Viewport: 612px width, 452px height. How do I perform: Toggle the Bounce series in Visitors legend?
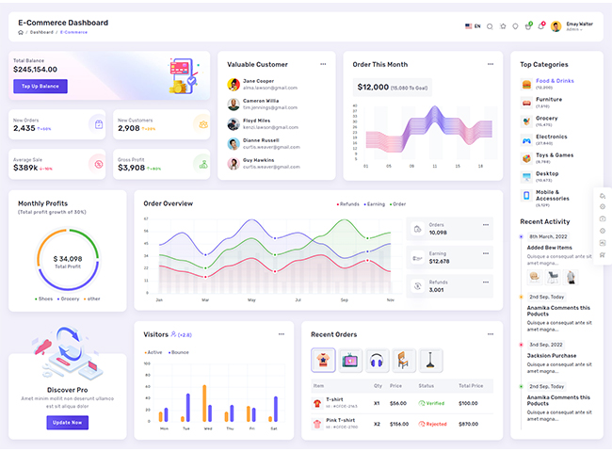[x=178, y=352]
